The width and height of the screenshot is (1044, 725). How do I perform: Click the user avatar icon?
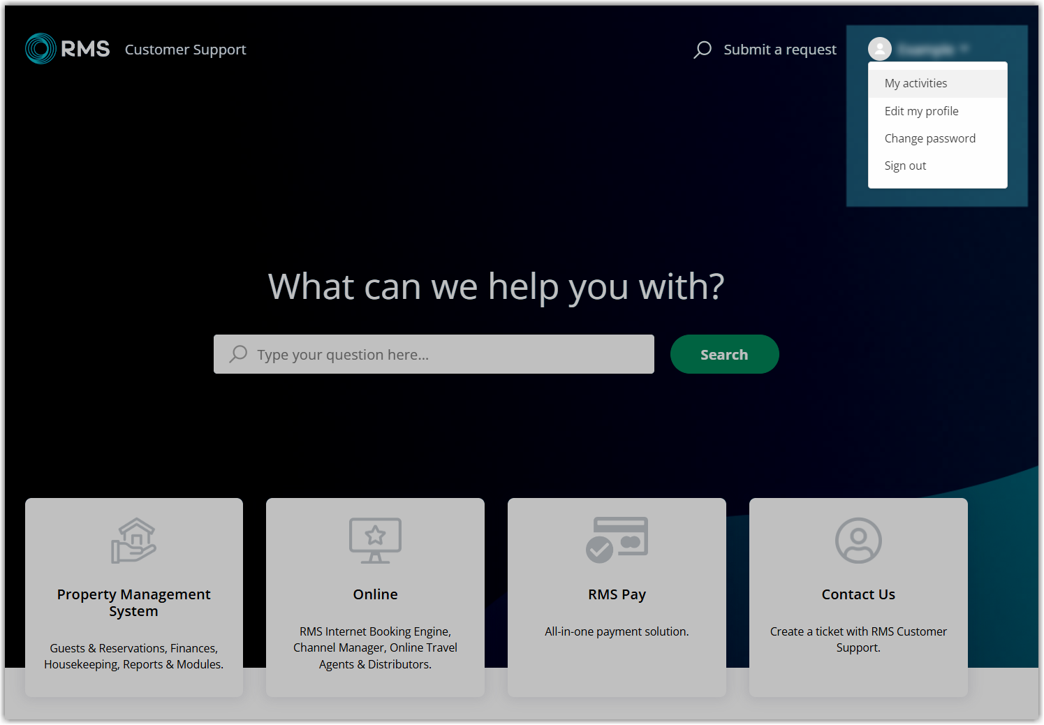click(880, 49)
